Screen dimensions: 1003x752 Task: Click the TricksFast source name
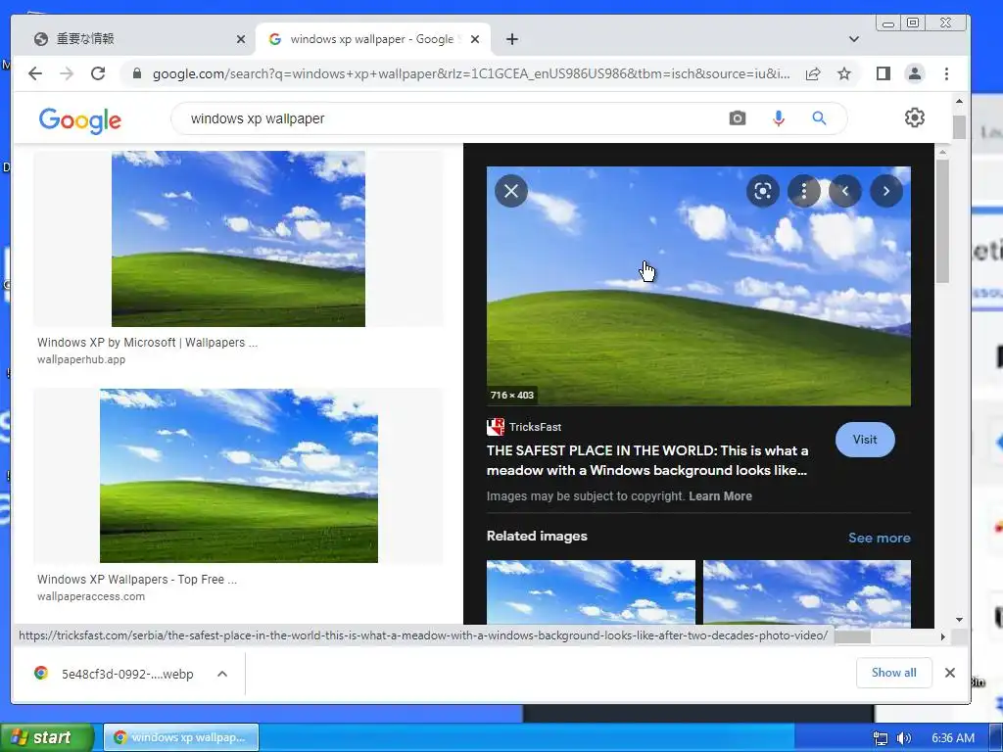click(536, 427)
